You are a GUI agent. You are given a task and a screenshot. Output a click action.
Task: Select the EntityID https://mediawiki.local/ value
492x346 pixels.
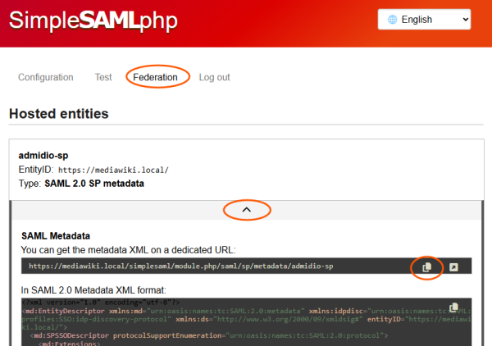click(113, 170)
